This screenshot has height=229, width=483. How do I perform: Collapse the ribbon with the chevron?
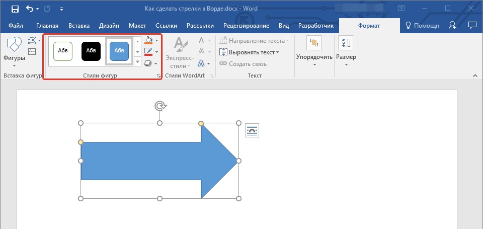[474, 75]
